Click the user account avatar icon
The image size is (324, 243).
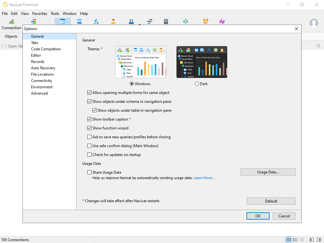pyautogui.click(x=314, y=23)
